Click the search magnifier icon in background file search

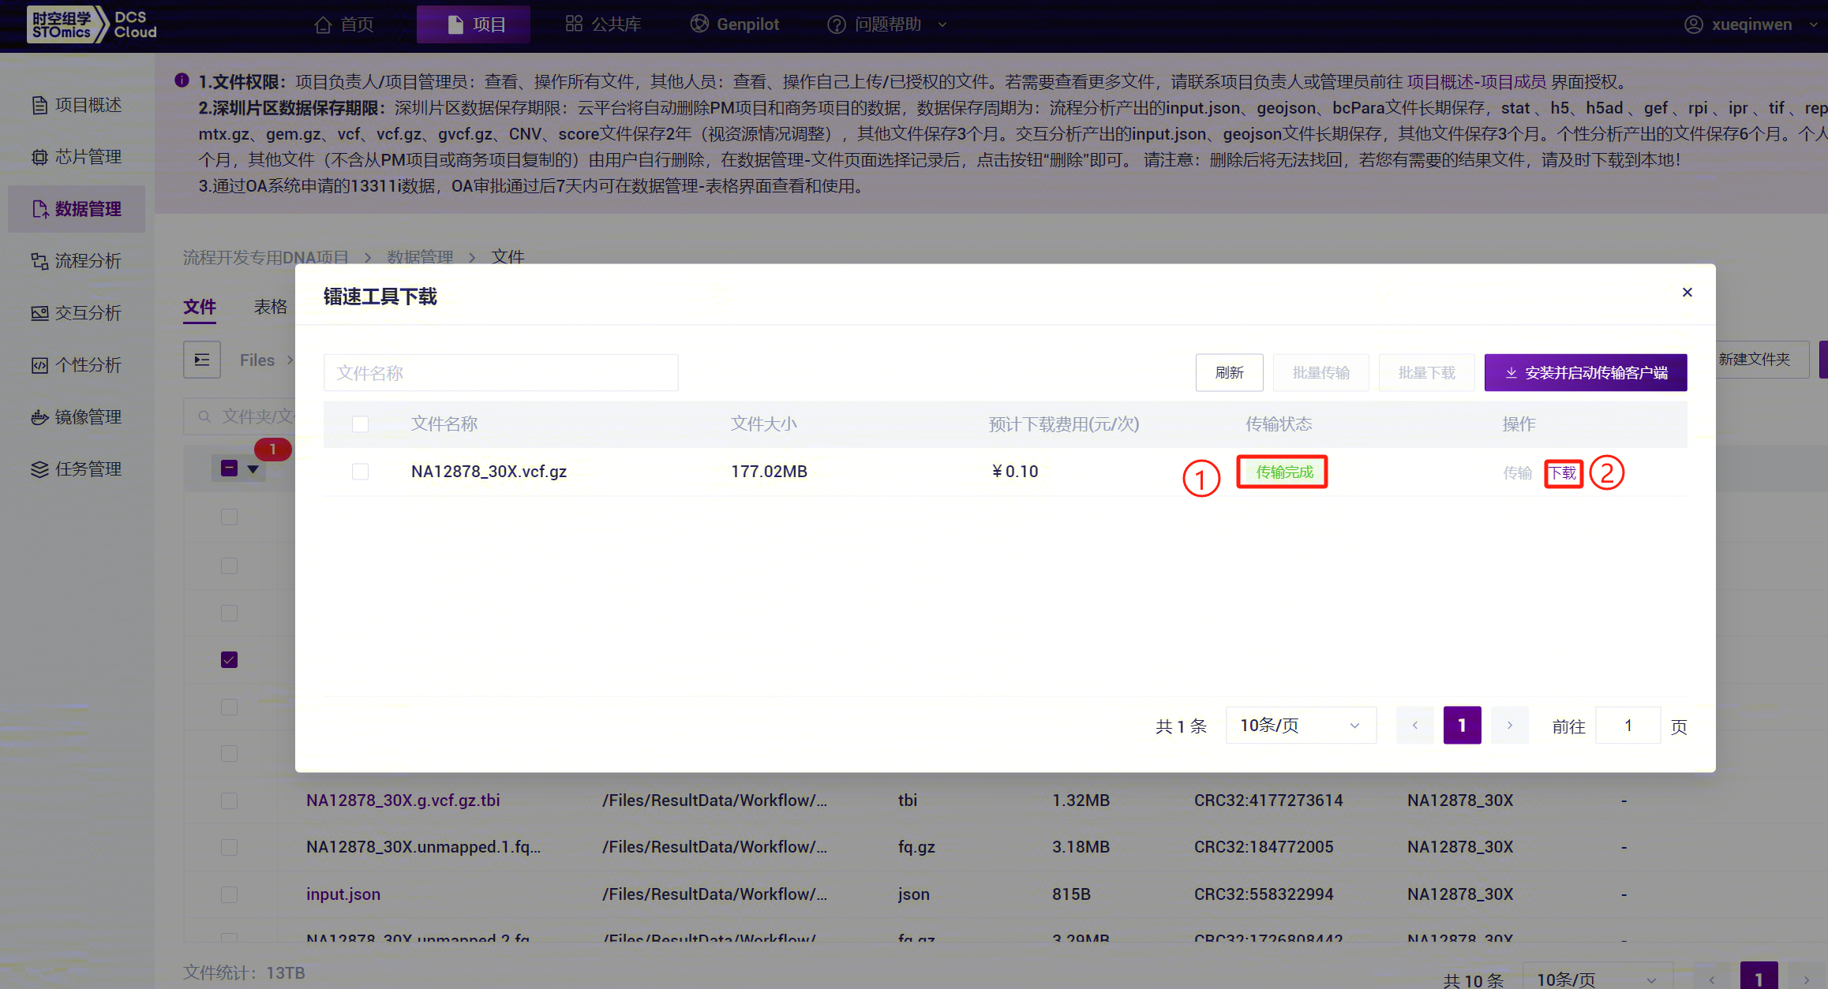[x=204, y=416]
